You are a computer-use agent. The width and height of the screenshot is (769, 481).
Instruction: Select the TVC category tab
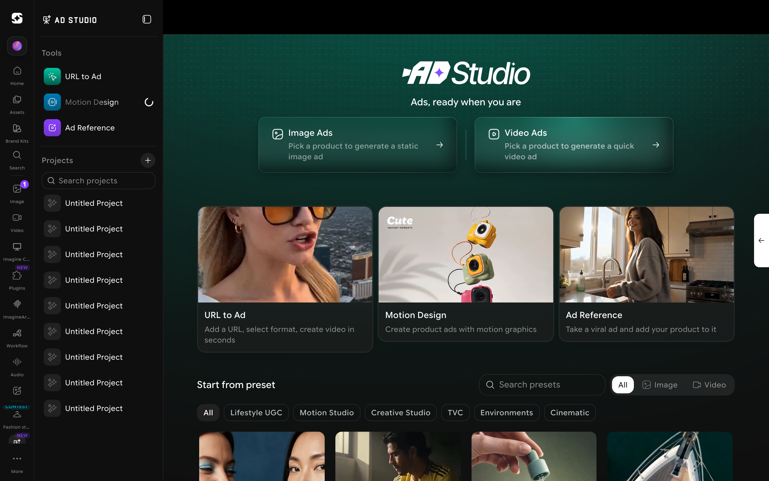tap(455, 413)
